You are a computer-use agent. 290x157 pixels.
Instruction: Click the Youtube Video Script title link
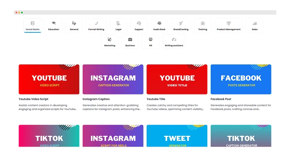pos(34,99)
